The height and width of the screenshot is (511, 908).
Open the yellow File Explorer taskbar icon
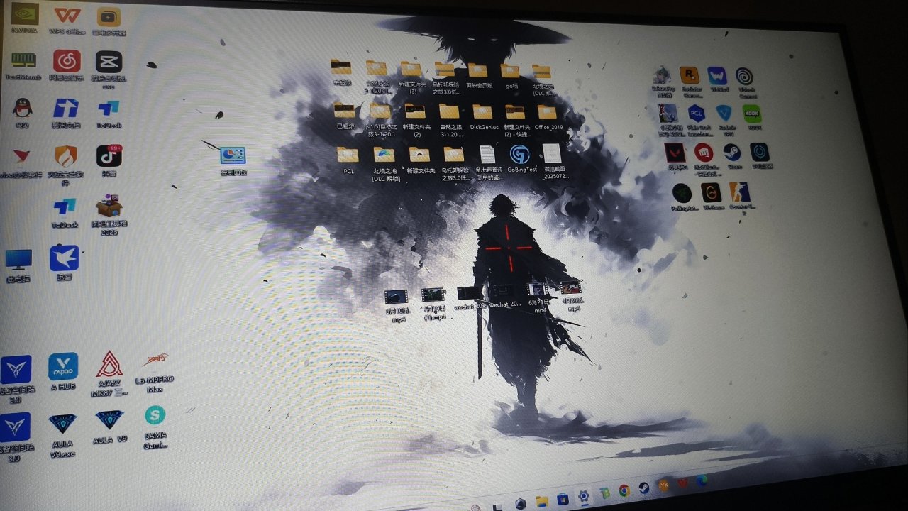point(541,502)
